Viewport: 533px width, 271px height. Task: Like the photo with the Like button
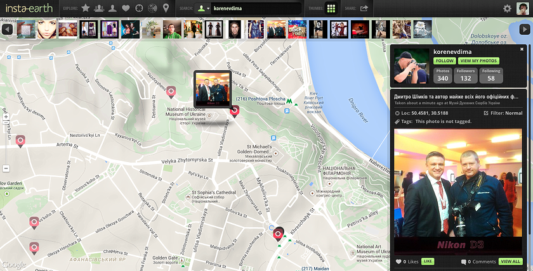click(428, 262)
